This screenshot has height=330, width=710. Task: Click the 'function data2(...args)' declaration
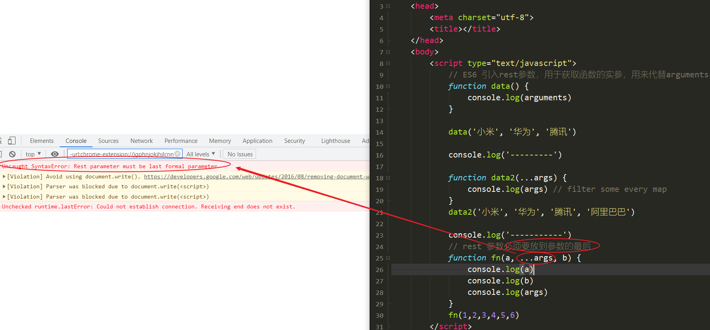508,178
